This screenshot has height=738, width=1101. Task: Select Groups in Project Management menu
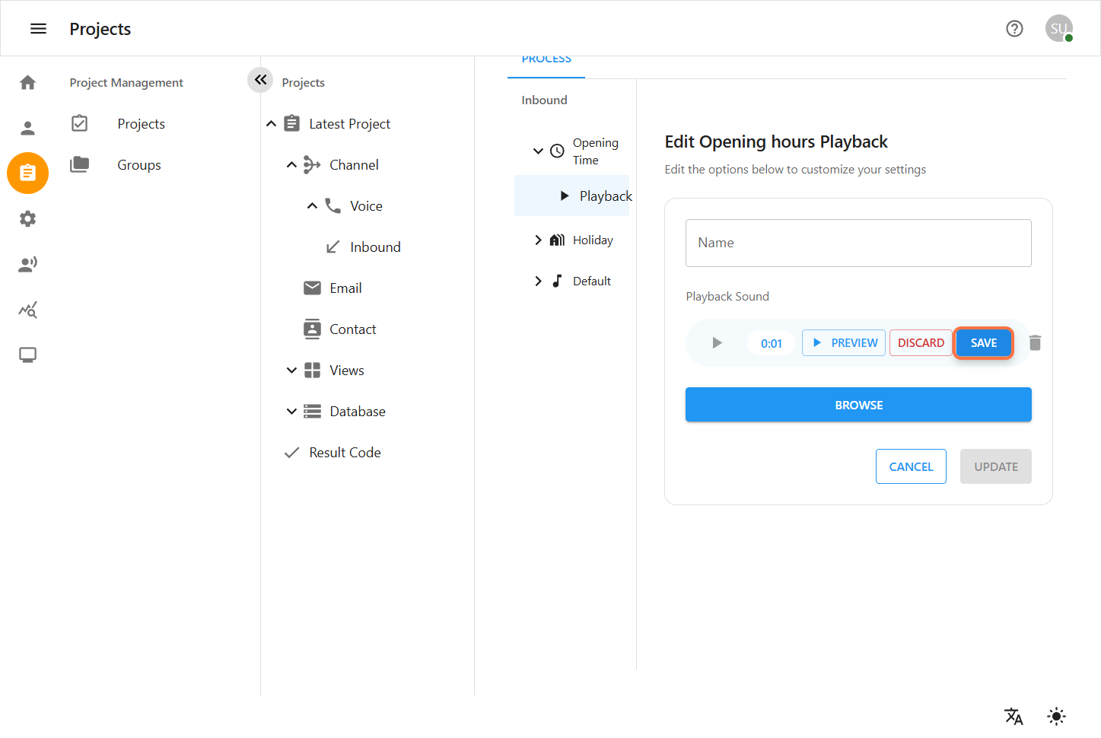[139, 165]
